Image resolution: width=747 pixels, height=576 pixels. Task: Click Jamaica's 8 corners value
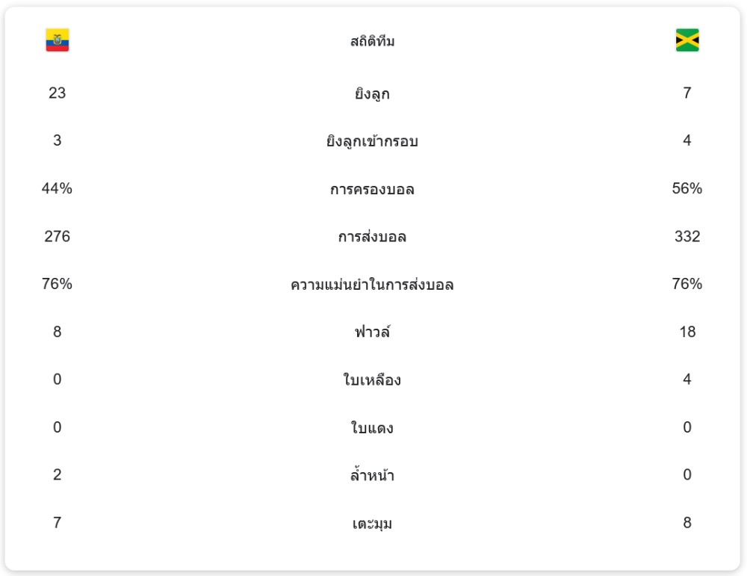687,523
